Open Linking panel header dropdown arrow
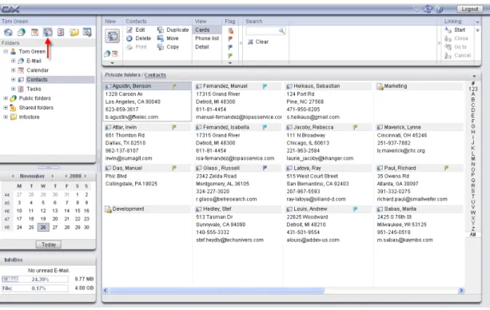 point(477,22)
